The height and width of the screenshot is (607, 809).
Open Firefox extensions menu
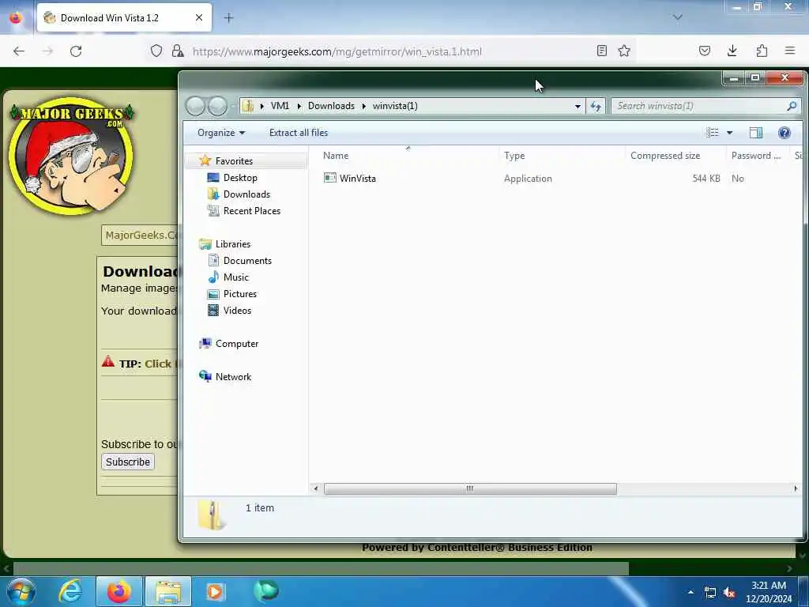point(762,51)
